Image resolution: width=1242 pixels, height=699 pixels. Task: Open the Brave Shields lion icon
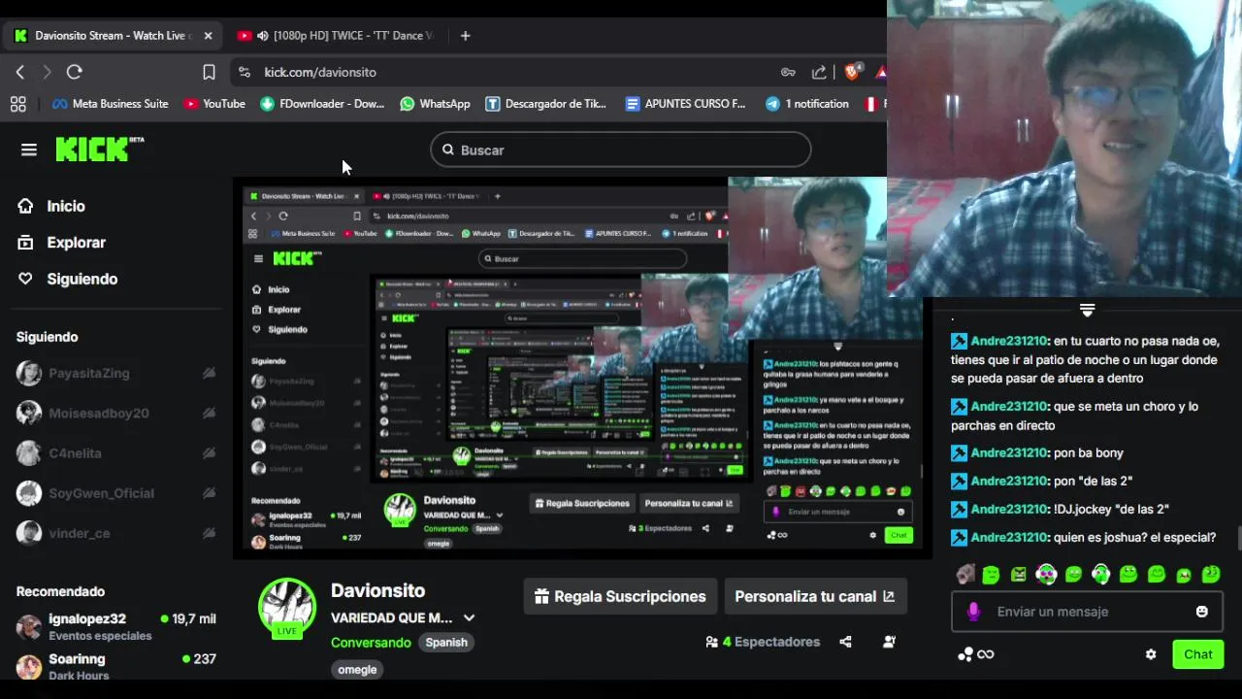pyautogui.click(x=852, y=72)
